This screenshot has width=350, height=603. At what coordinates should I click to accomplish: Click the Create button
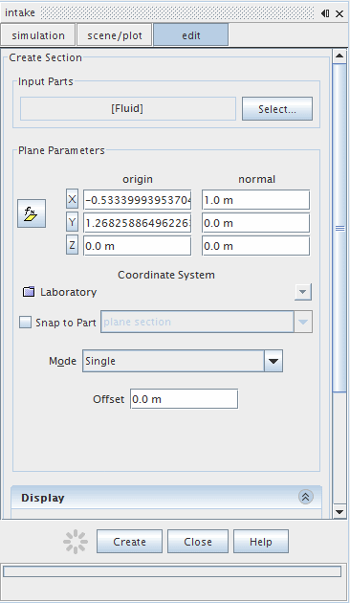click(129, 542)
